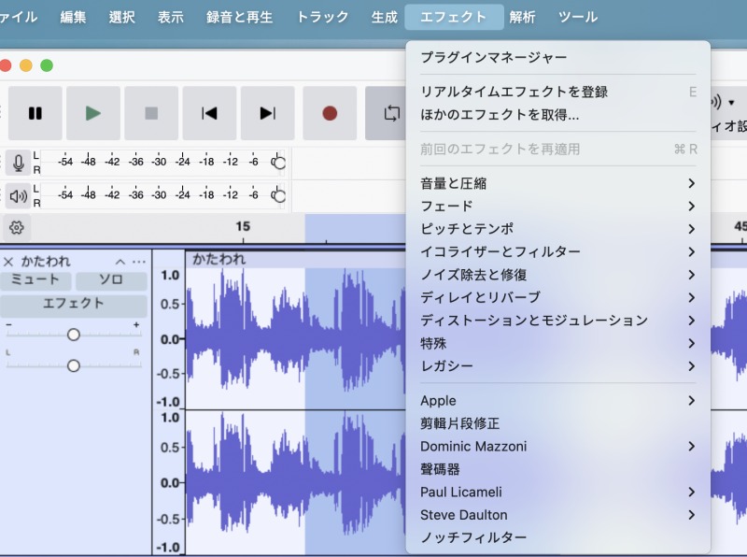The width and height of the screenshot is (747, 557).
Task: Start playback with the green Play button
Action: point(93,113)
